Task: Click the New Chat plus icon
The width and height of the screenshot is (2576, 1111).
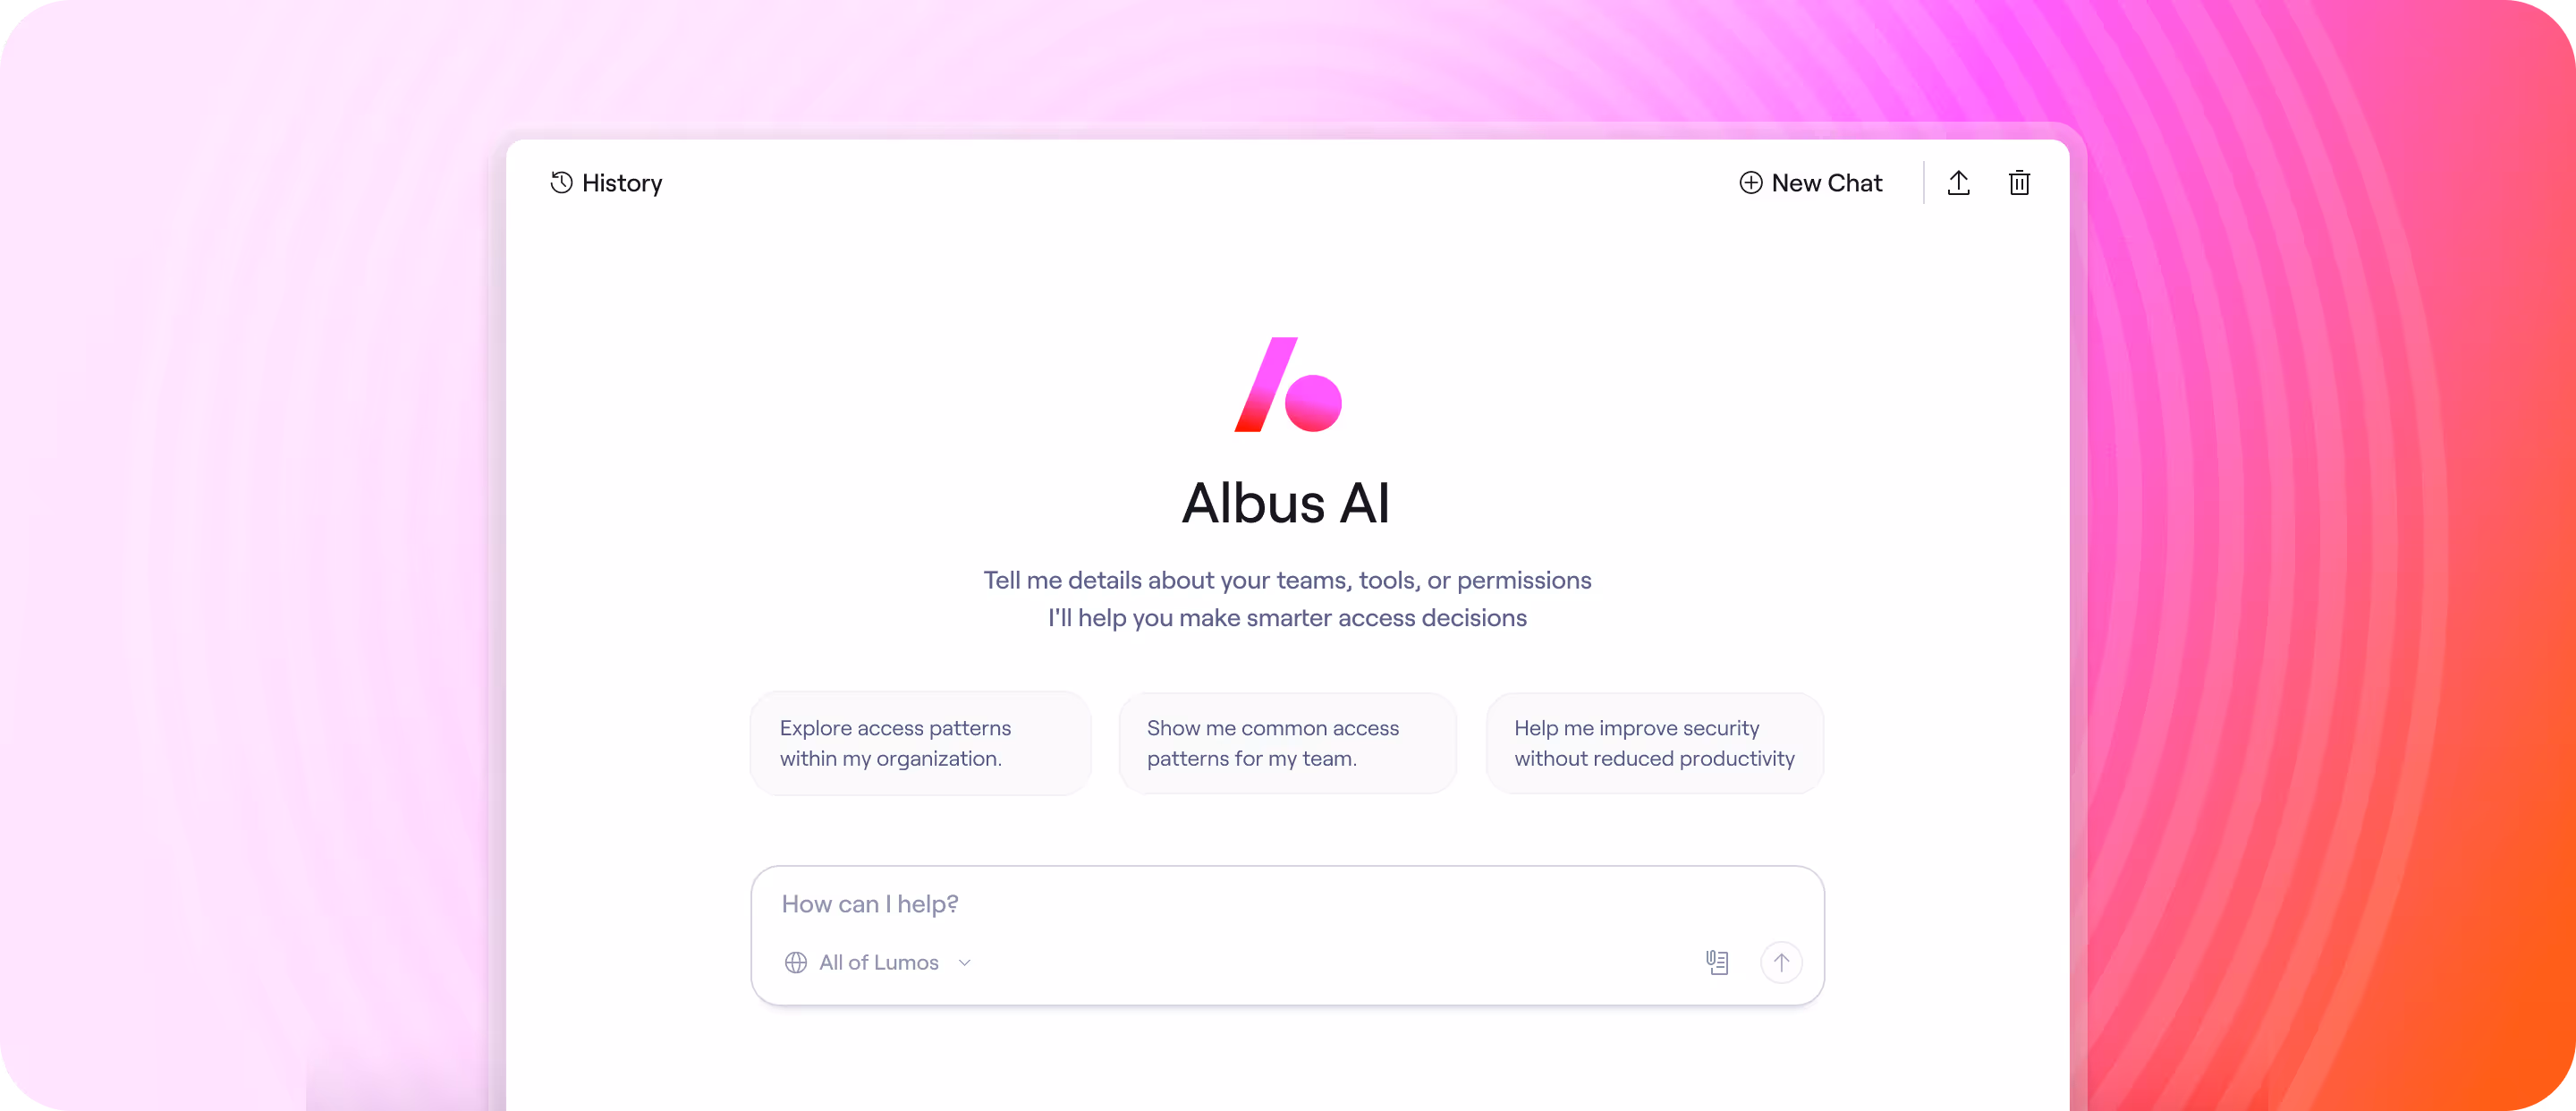Action: tap(1750, 183)
